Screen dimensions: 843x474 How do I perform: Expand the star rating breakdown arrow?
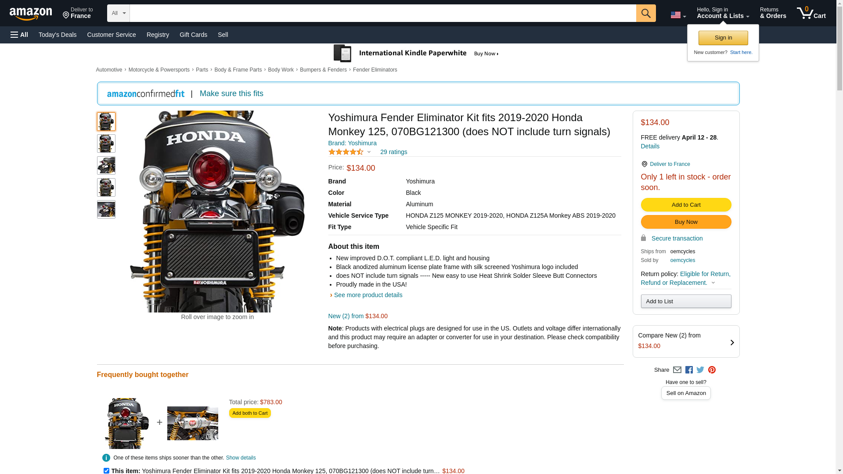(x=369, y=152)
